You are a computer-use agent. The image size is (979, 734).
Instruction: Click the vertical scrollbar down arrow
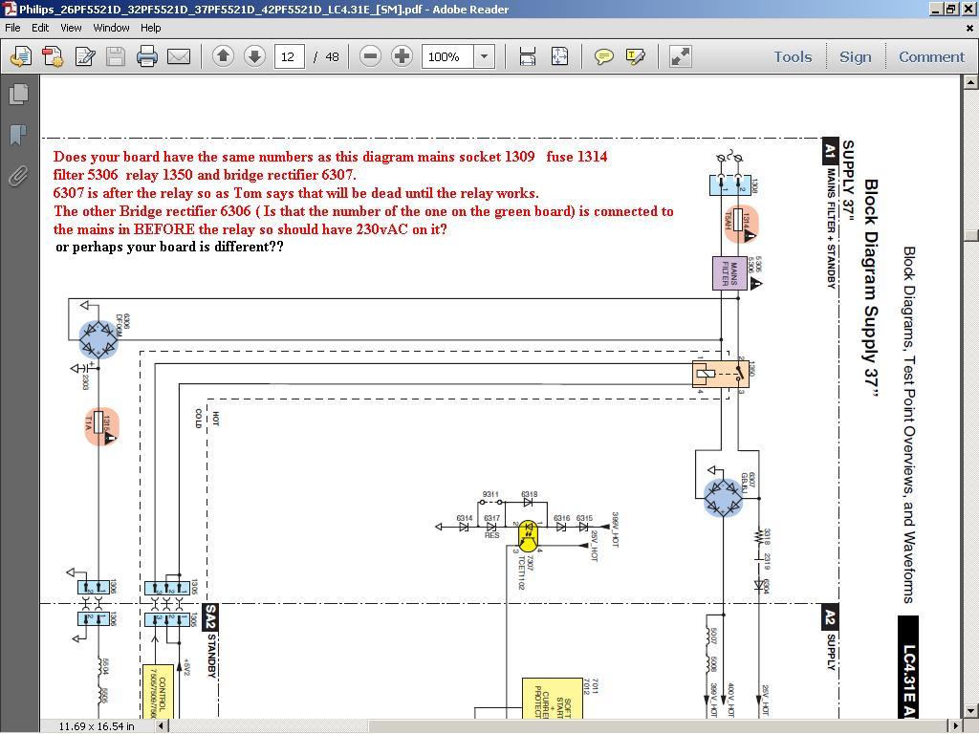tap(971, 711)
